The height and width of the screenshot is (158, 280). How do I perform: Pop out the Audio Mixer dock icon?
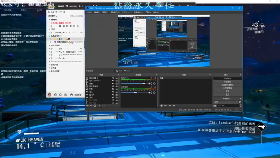157,75
